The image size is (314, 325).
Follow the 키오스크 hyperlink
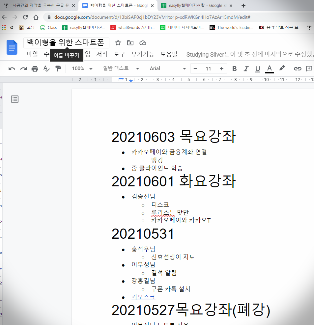[143, 297]
